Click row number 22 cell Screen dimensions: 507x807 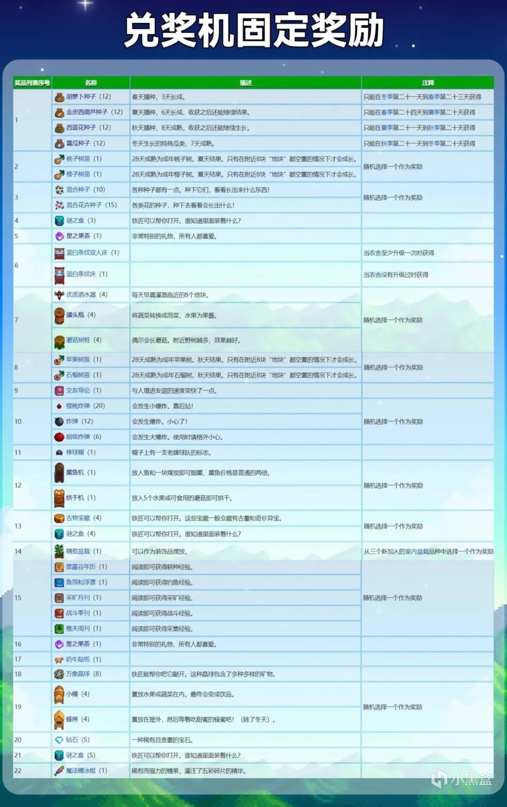[x=32, y=771]
